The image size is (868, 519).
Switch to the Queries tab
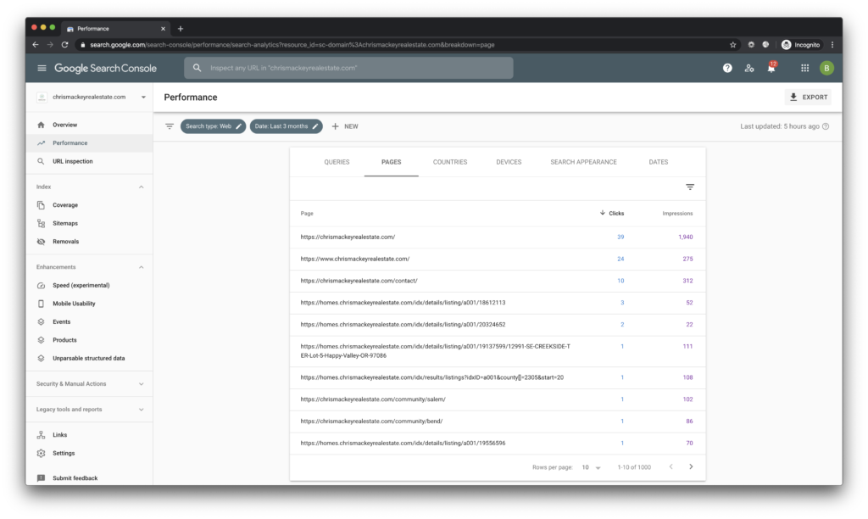337,162
